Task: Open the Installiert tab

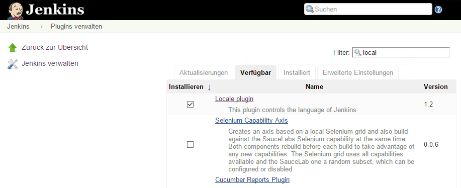Action: [x=297, y=72]
